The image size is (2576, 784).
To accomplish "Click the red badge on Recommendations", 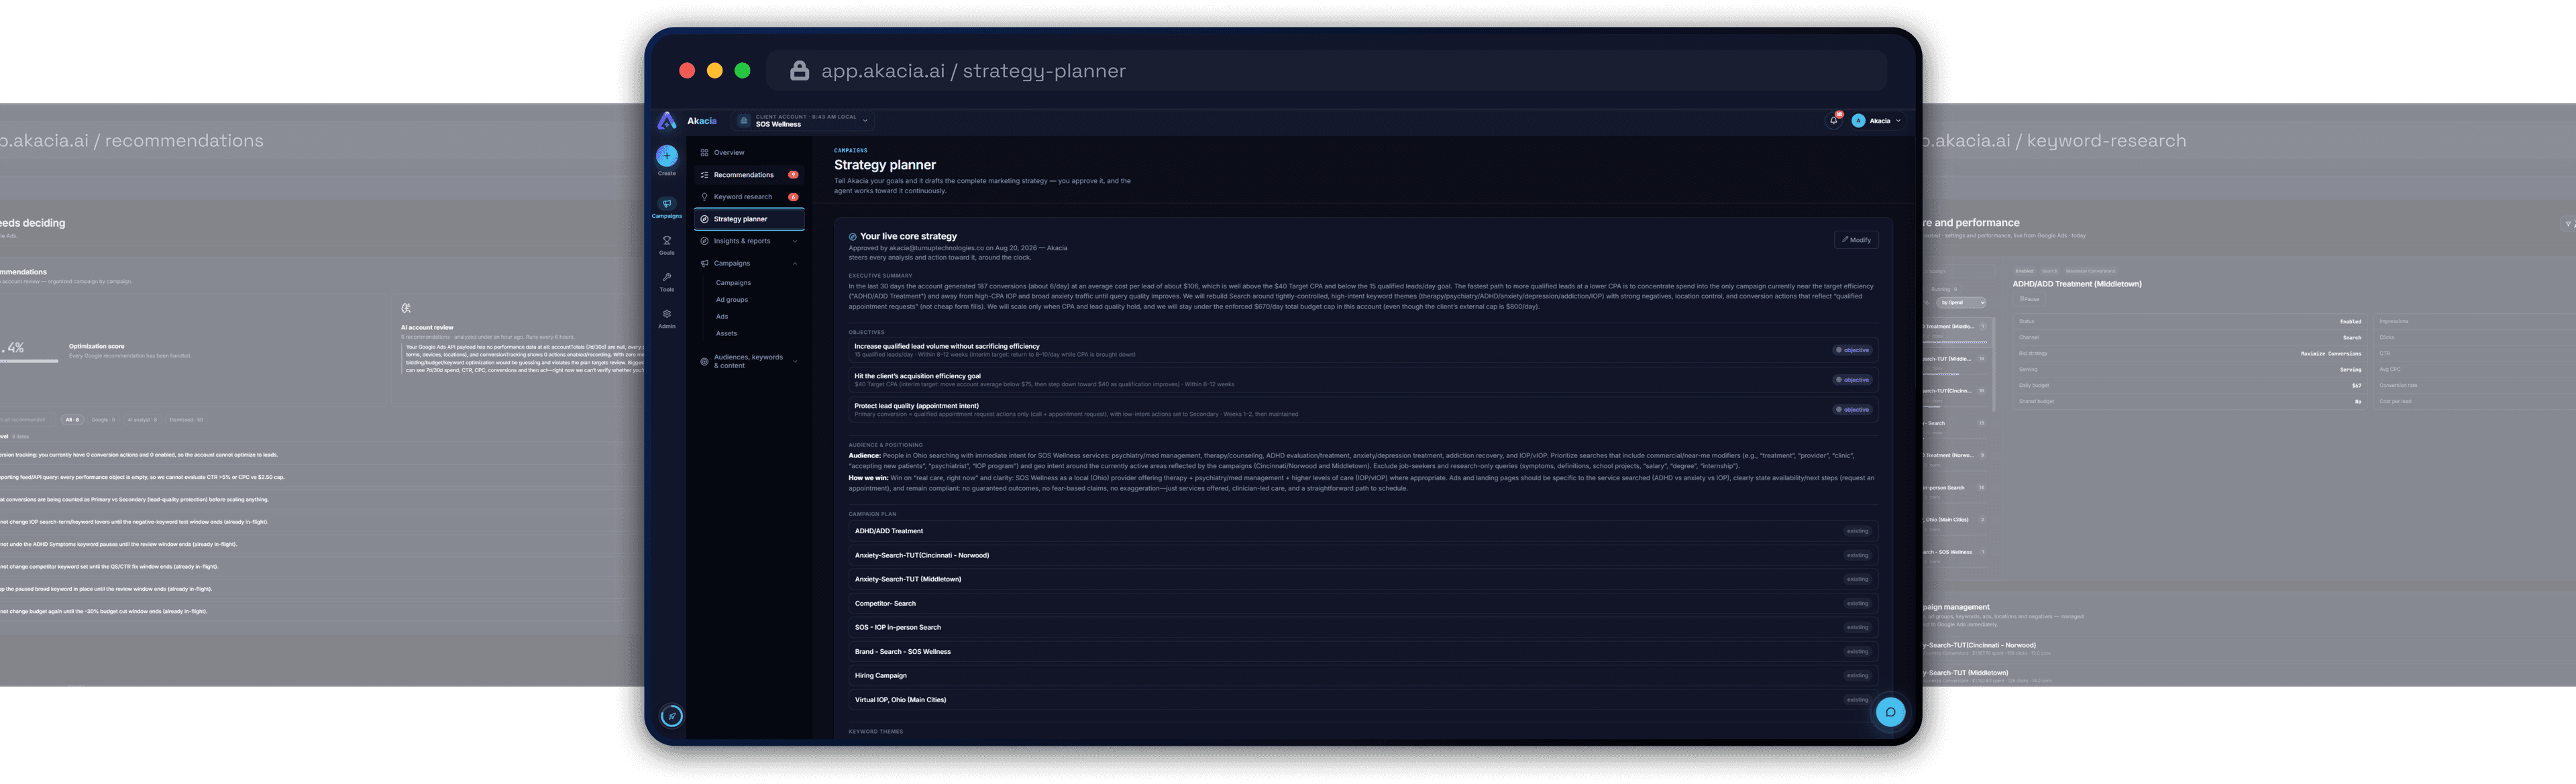I will [x=793, y=175].
